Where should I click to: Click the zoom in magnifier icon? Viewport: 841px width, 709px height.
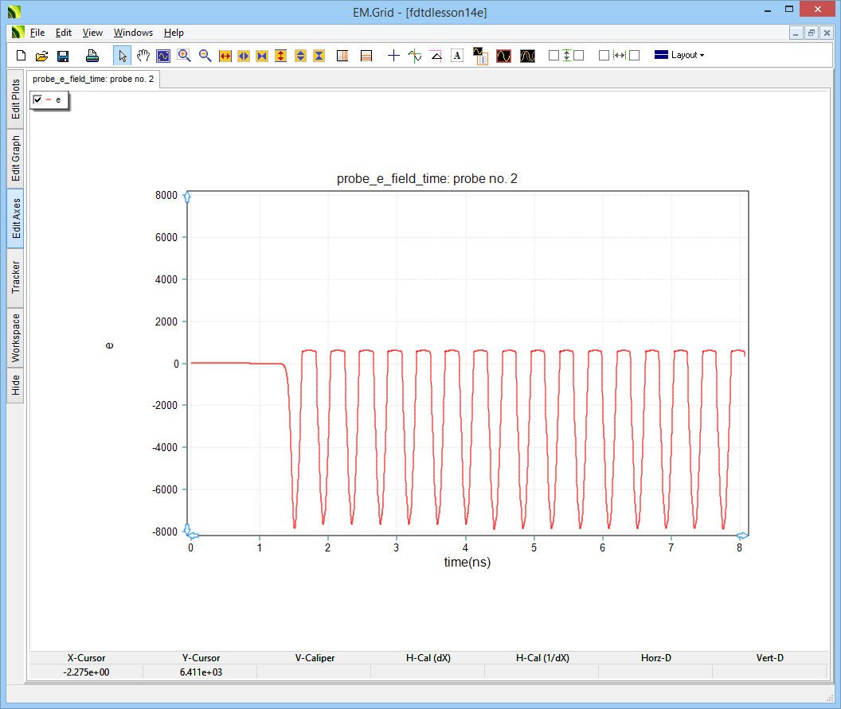184,56
